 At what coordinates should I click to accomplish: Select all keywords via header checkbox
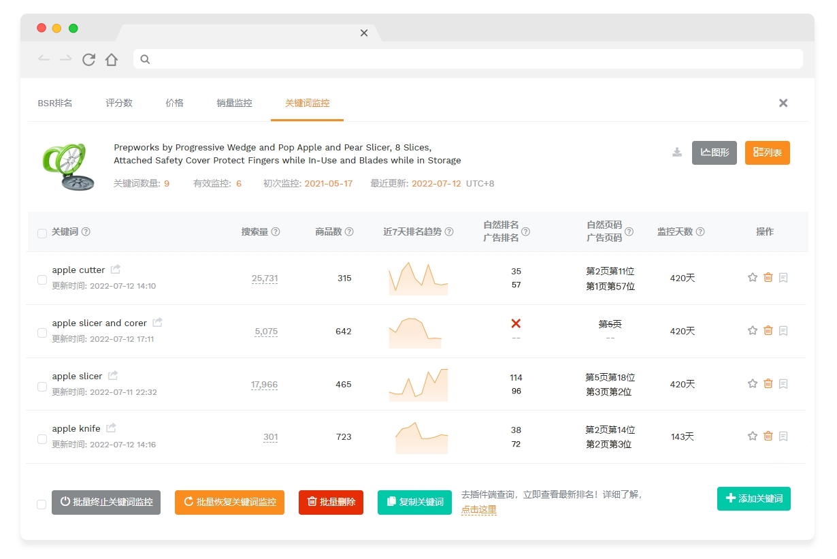[x=42, y=234]
